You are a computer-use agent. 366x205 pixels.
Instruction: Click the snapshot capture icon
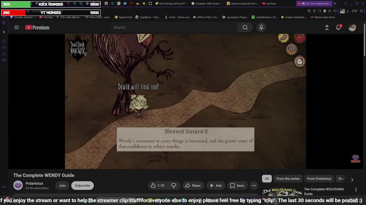[319, 11]
